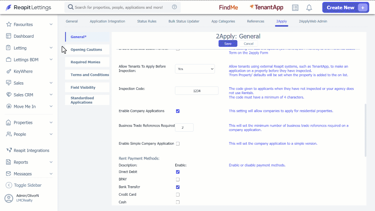Switch to the Status Rules tab

(x=147, y=21)
